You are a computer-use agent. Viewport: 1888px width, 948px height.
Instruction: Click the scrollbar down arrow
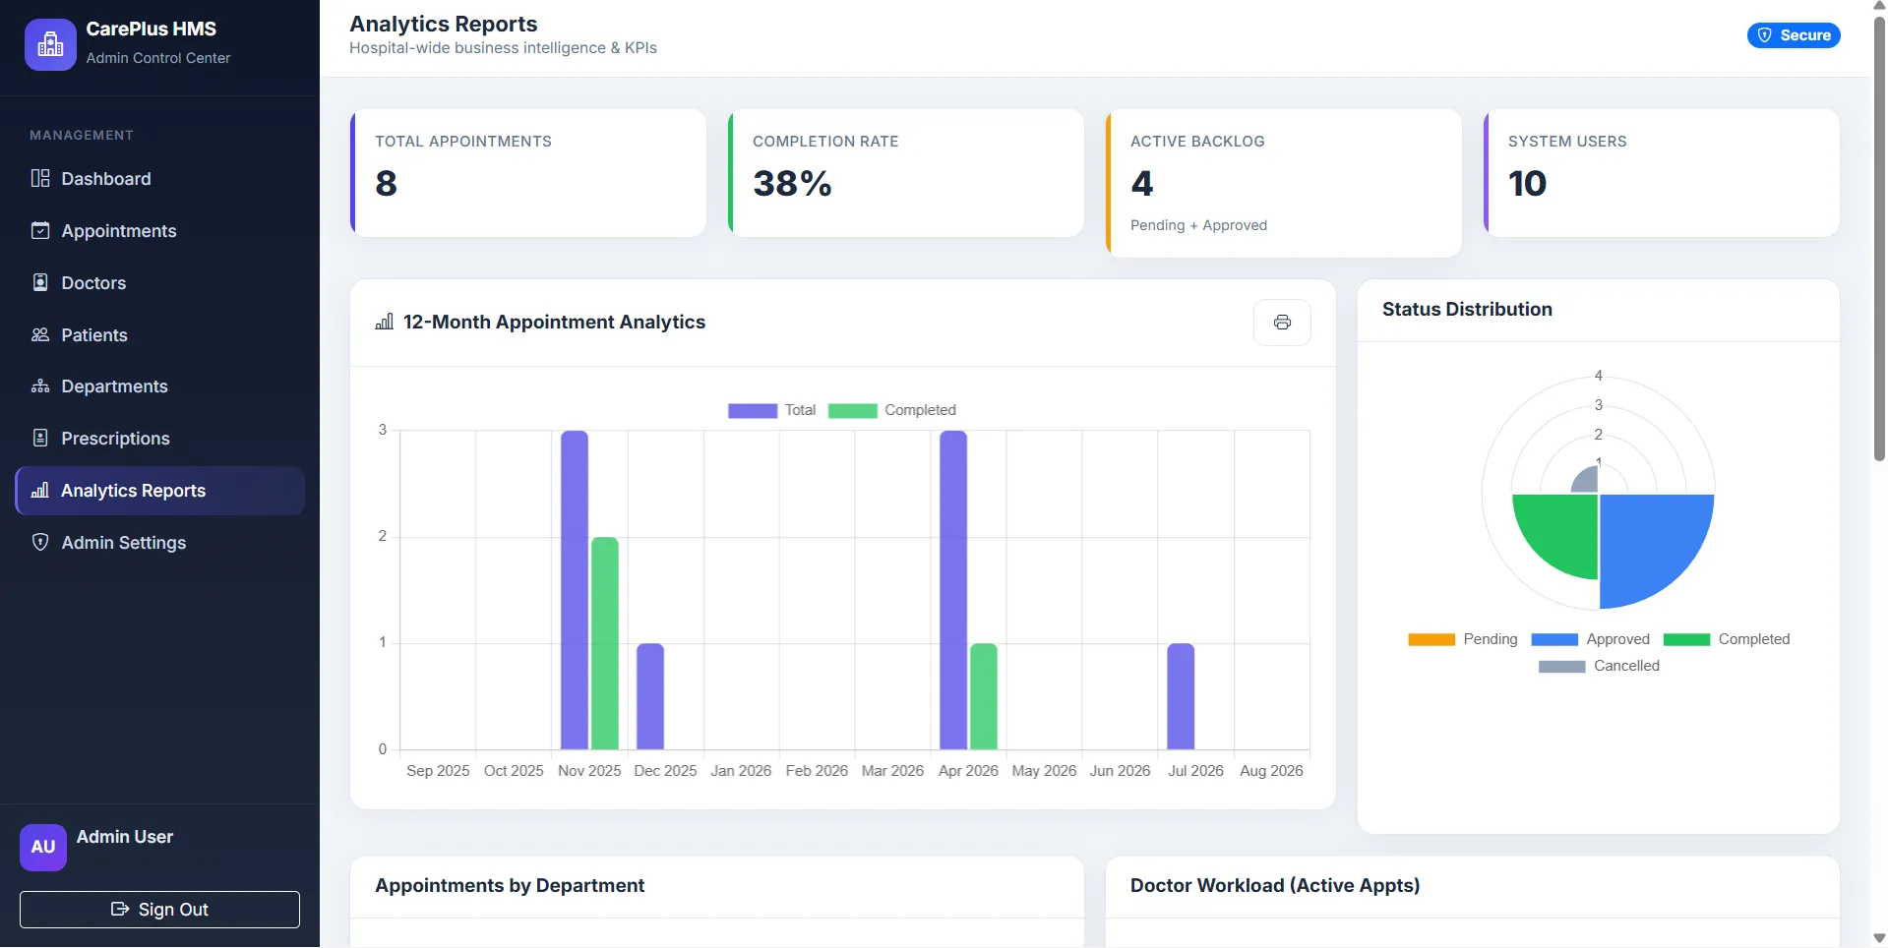click(x=1879, y=938)
